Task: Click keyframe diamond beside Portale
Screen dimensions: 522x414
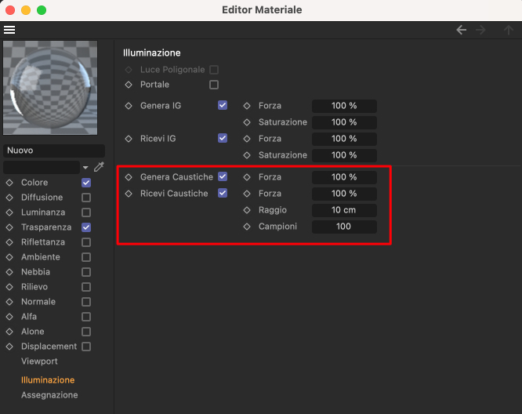Action: tap(129, 85)
